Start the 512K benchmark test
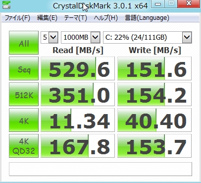The image size is (201, 183). tap(24, 94)
